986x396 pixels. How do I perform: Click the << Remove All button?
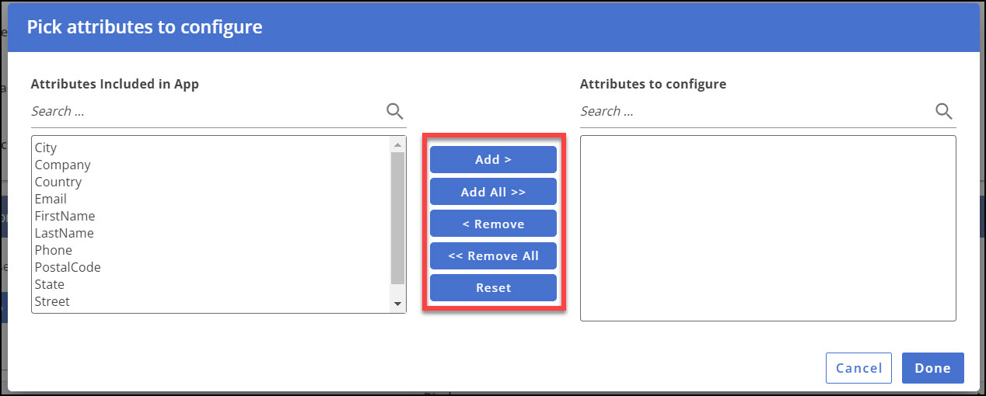tap(493, 255)
